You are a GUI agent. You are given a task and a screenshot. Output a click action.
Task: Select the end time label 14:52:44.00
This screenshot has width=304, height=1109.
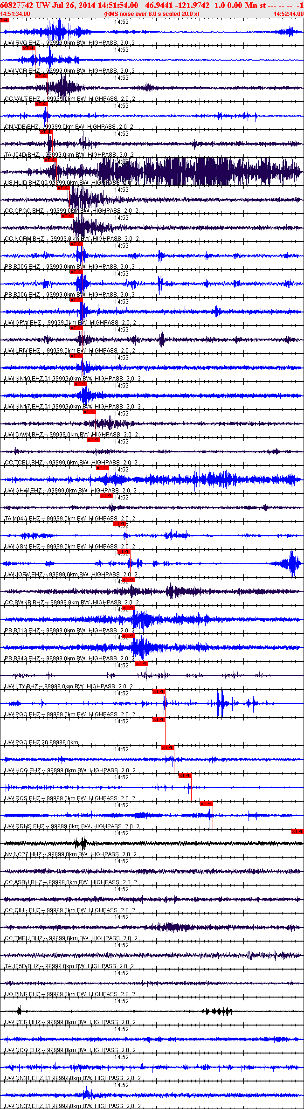[289, 14]
